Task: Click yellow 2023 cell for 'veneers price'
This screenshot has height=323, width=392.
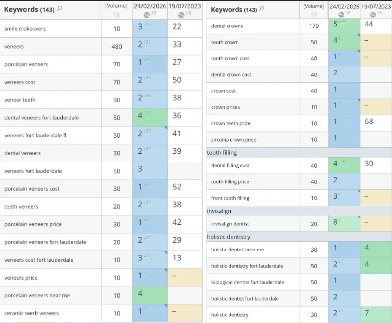Action: click(x=184, y=278)
